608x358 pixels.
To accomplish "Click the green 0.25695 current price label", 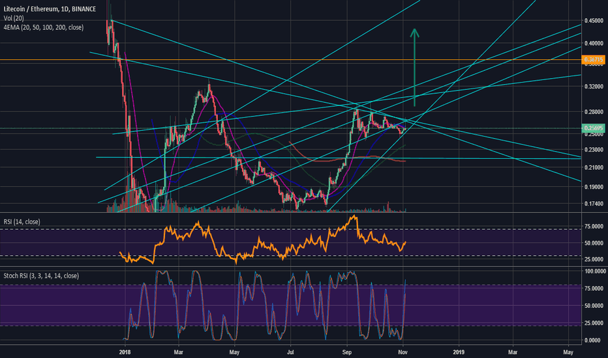I will 594,128.
